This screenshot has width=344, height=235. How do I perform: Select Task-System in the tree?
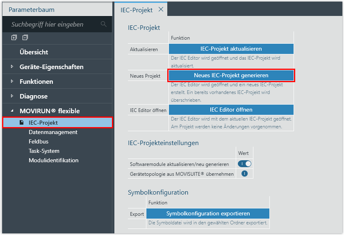44,151
